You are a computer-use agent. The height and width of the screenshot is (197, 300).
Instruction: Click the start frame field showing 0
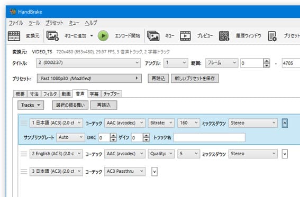click(x=252, y=63)
